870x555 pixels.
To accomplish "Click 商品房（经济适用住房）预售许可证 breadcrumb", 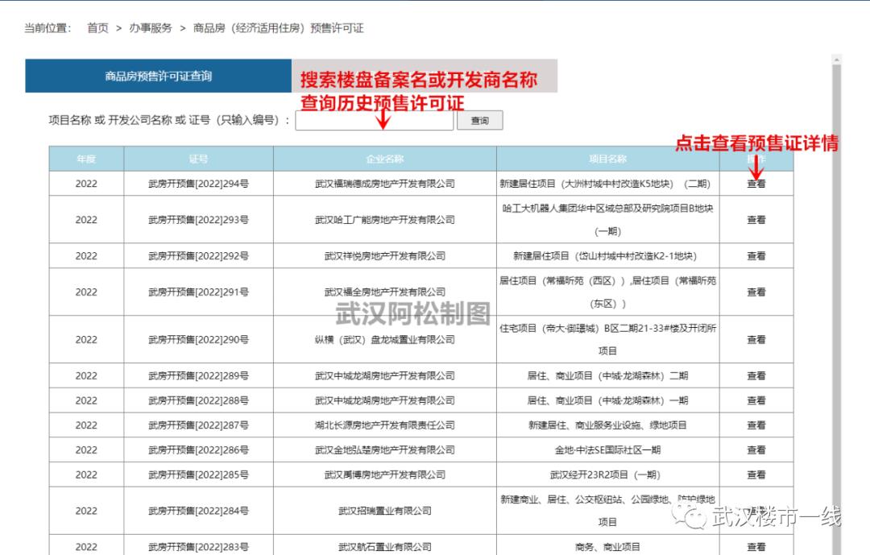I will coord(278,27).
